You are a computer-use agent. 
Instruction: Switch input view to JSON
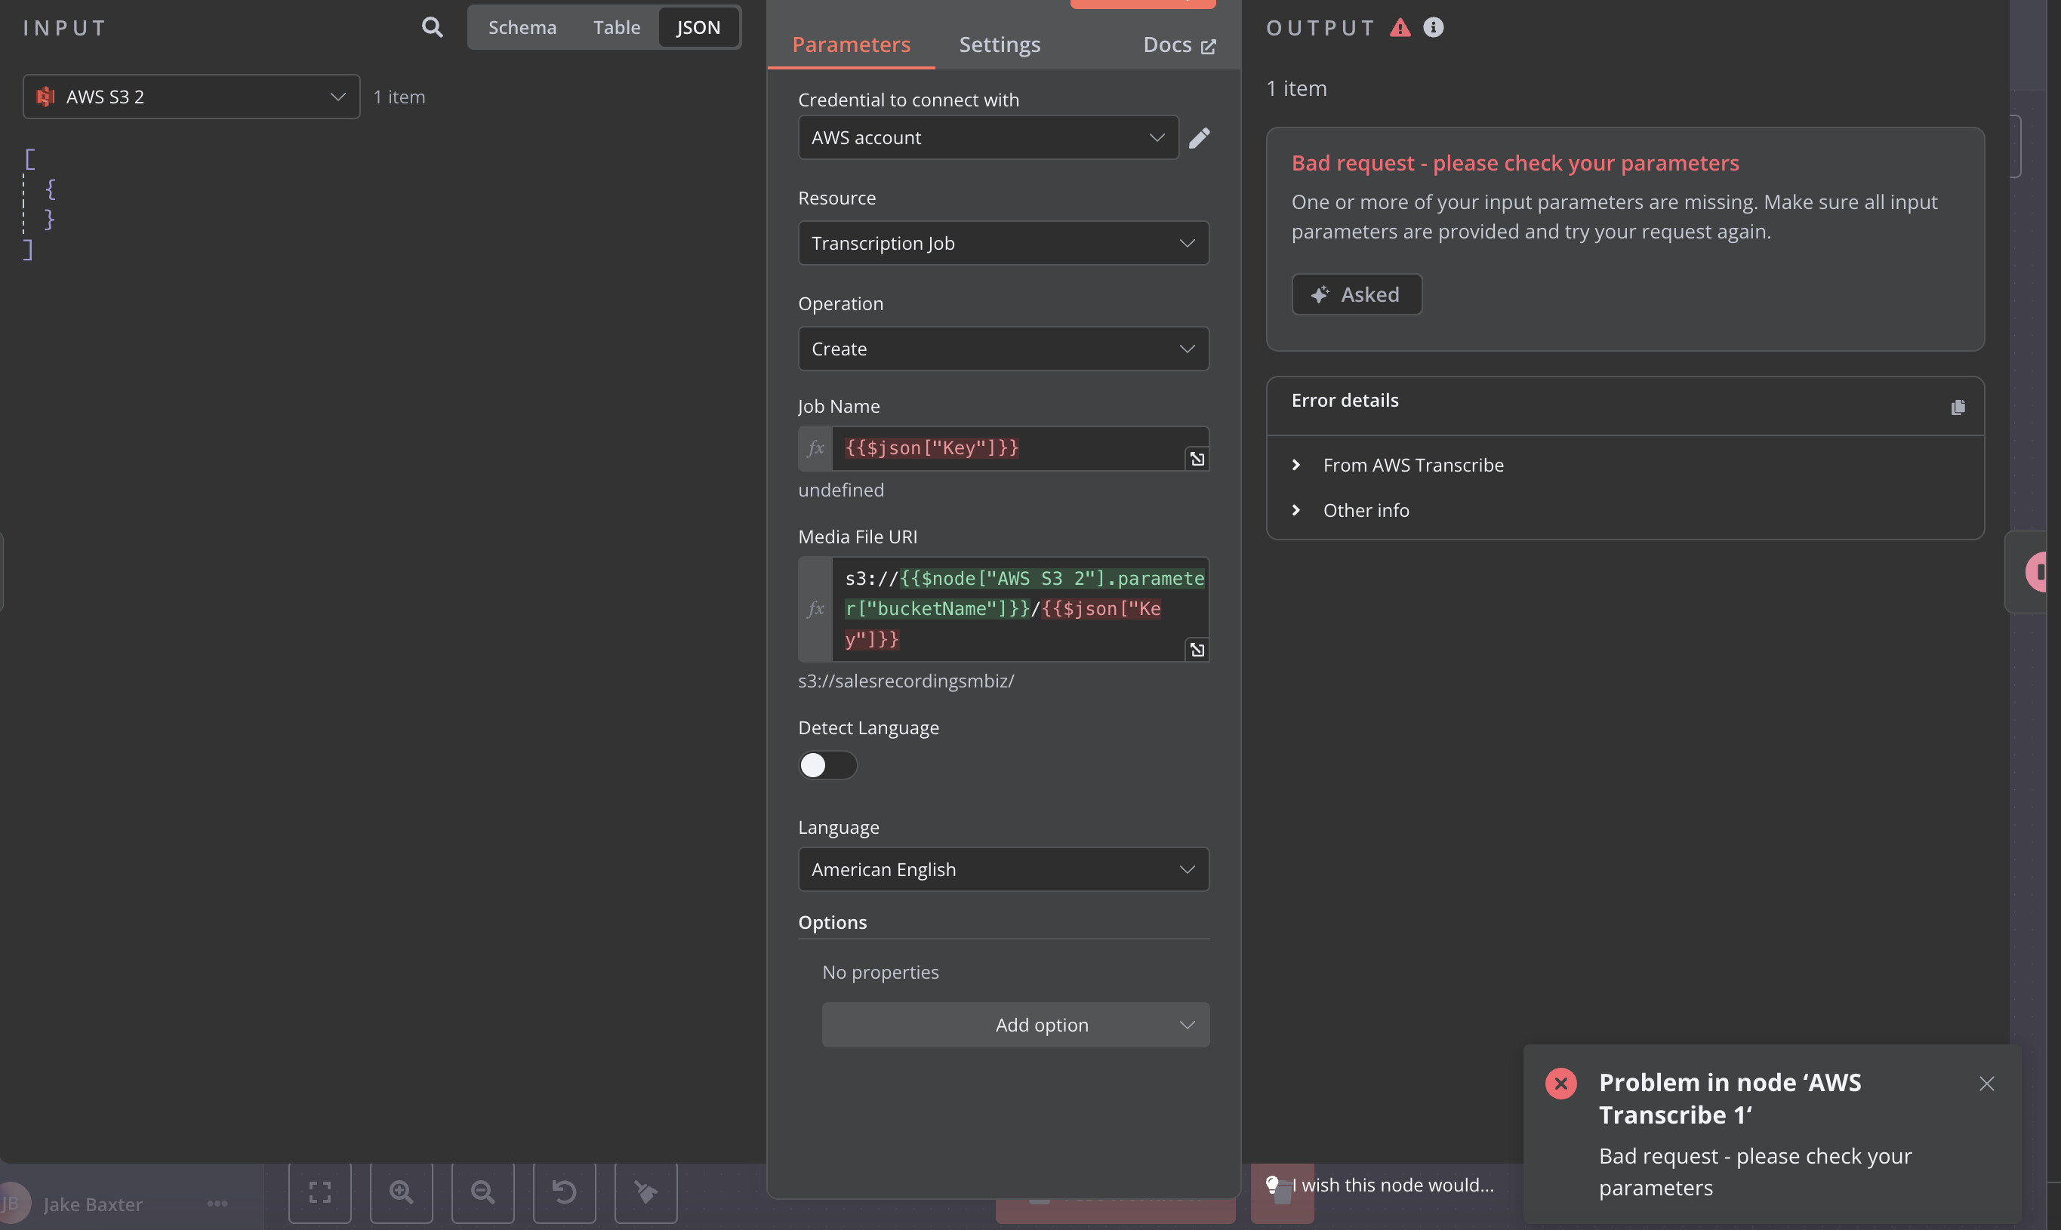point(698,27)
